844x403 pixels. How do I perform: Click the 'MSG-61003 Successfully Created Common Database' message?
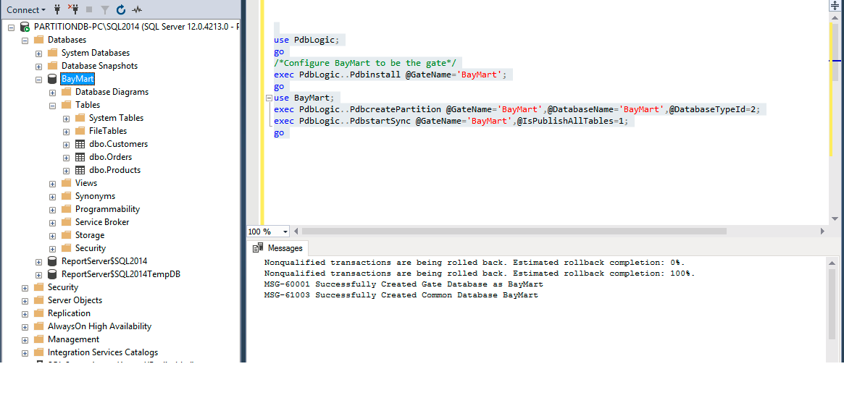[401, 295]
